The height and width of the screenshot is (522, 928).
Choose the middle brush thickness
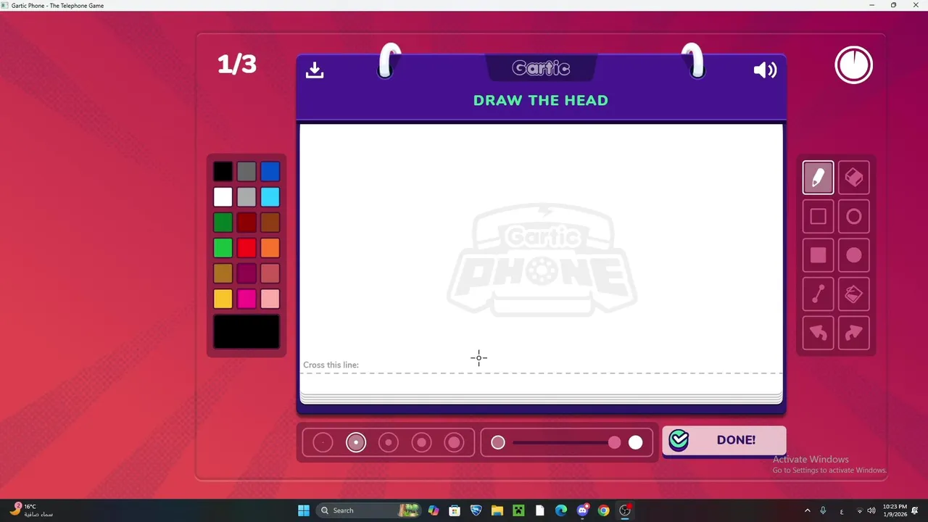coord(389,442)
